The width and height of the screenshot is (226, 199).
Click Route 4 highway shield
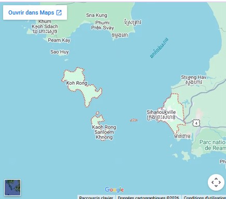tap(196, 123)
